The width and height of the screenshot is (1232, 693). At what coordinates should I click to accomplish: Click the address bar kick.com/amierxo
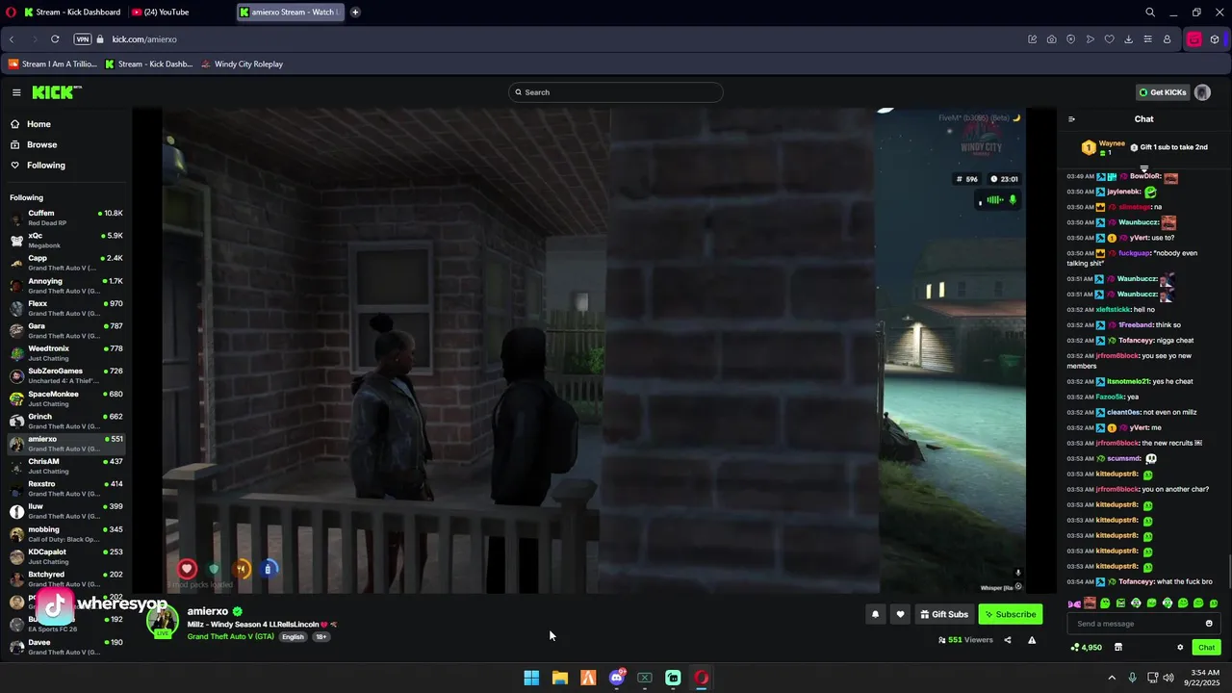tap(144, 39)
